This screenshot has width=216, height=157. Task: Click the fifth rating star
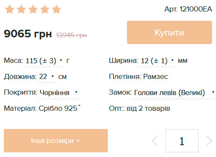point(56,9)
